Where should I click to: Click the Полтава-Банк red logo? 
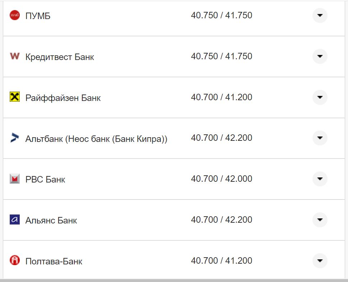coord(15,260)
